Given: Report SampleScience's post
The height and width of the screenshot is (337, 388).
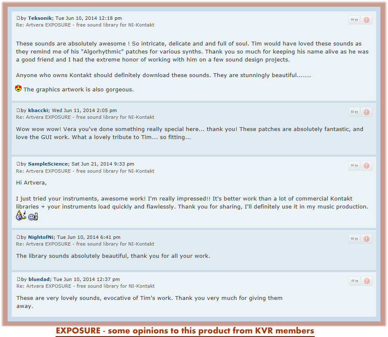Looking at the screenshot, I should pos(367,166).
